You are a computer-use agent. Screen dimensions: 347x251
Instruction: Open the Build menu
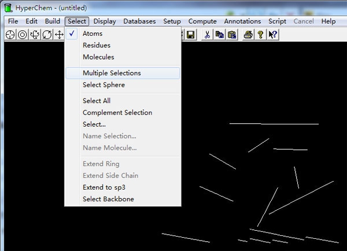point(53,21)
